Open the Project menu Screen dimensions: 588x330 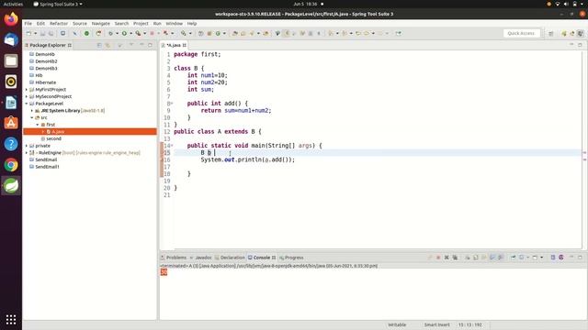click(x=141, y=23)
